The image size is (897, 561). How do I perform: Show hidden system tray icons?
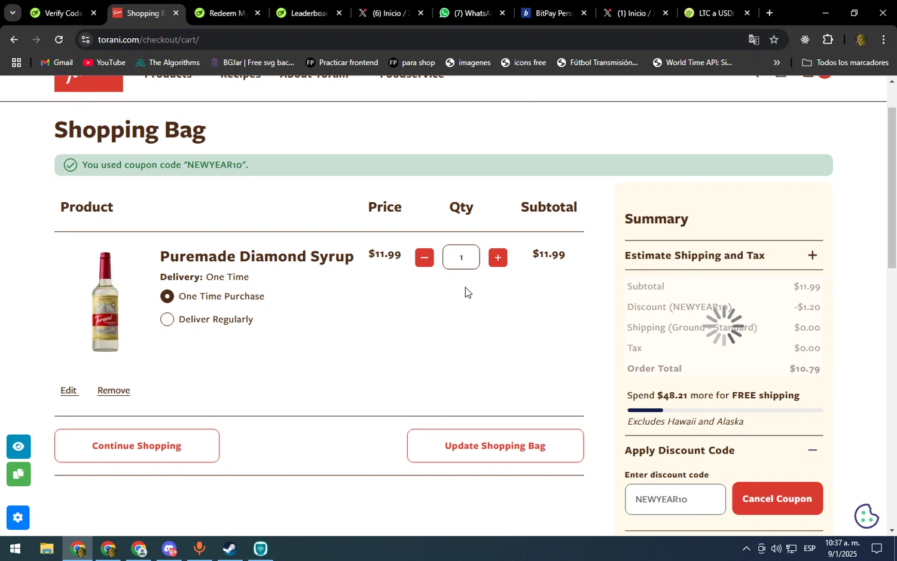746,548
